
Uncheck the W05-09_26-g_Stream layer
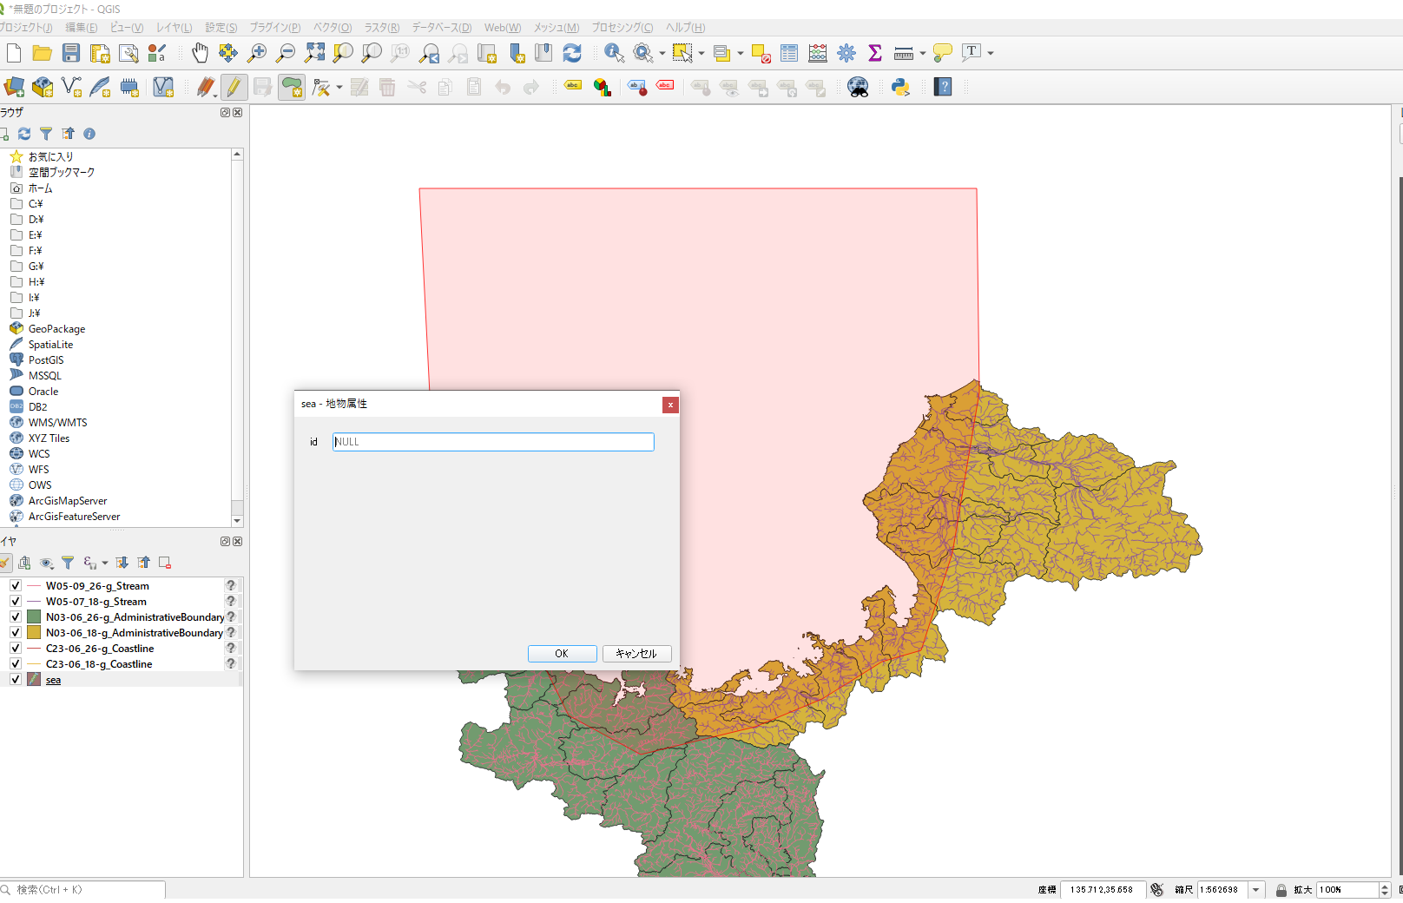pyautogui.click(x=16, y=586)
